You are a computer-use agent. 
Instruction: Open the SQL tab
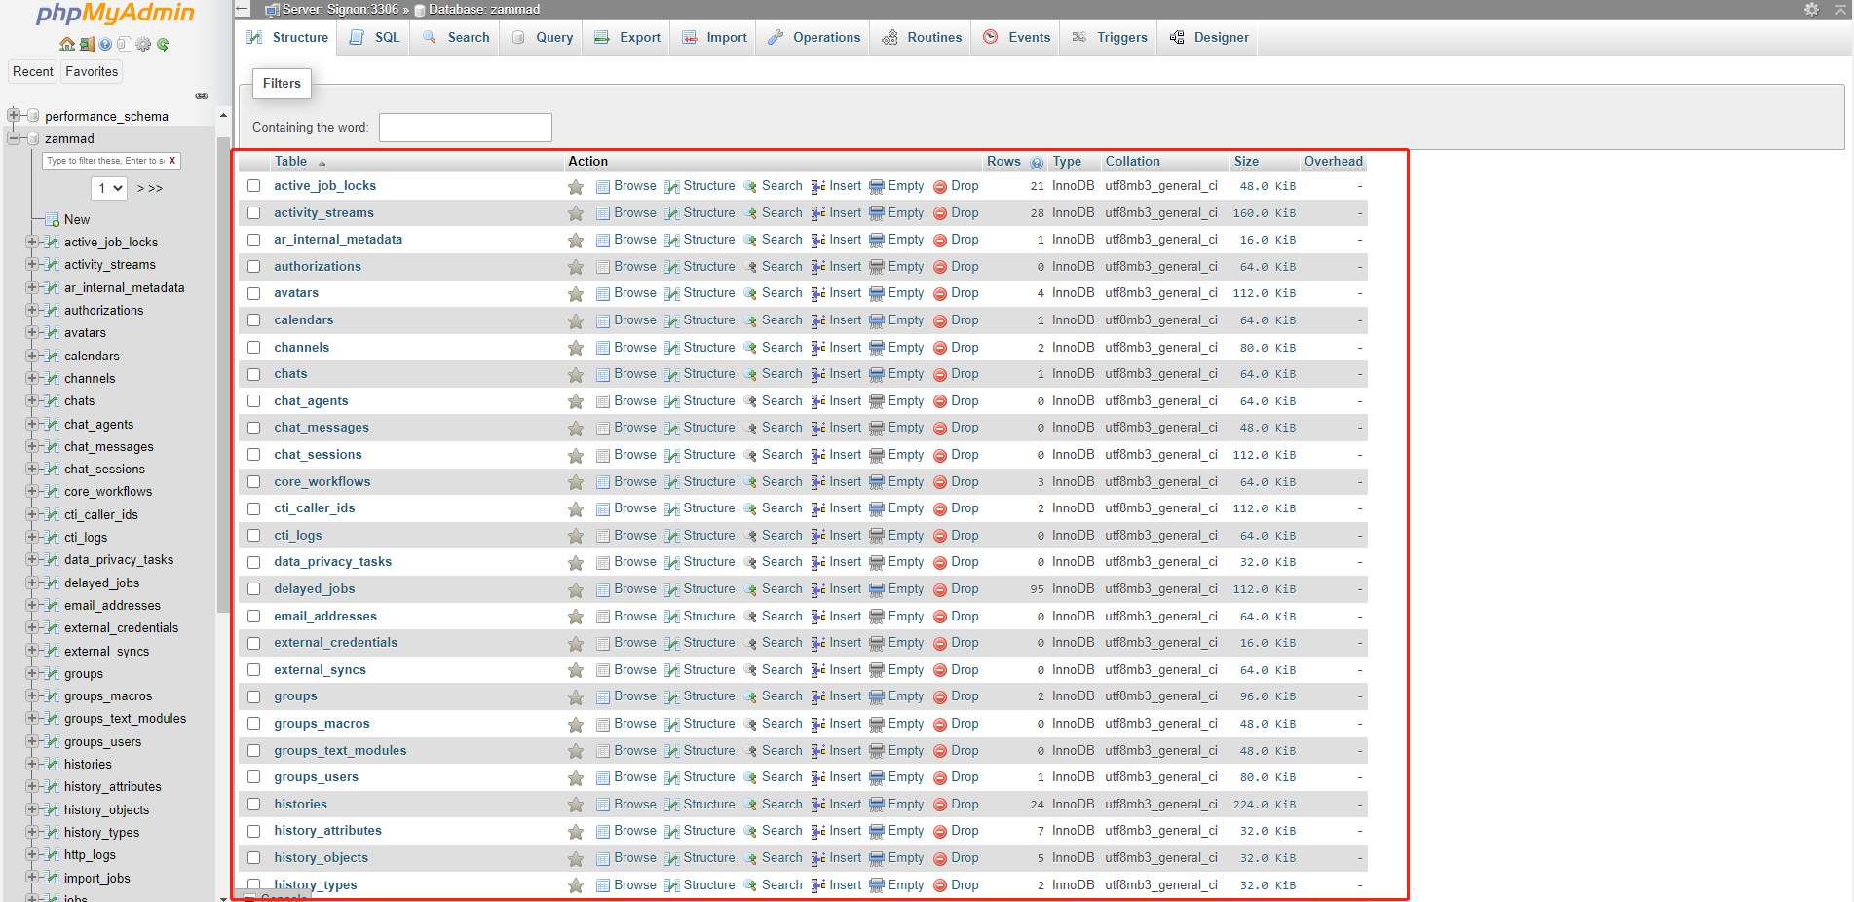point(375,38)
